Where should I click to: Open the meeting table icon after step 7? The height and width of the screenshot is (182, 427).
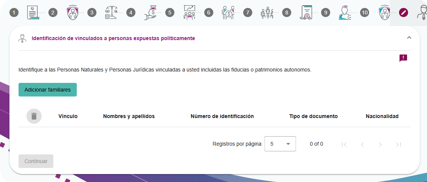click(x=267, y=12)
